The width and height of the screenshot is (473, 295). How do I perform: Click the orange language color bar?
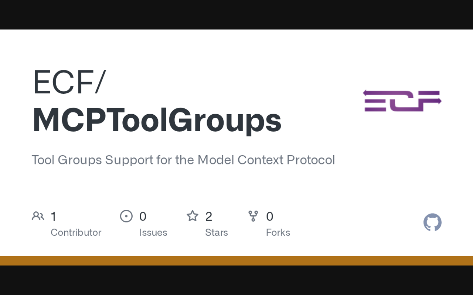click(x=236, y=261)
